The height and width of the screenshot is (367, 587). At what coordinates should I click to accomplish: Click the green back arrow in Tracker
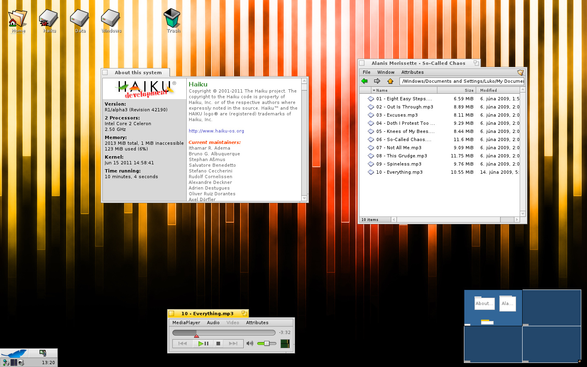tap(365, 81)
